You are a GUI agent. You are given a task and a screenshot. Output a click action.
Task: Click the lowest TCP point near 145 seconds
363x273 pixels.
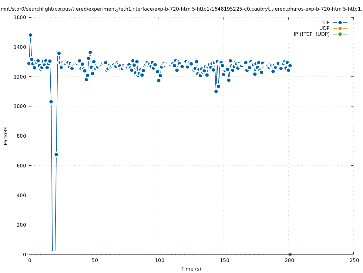(216, 91)
